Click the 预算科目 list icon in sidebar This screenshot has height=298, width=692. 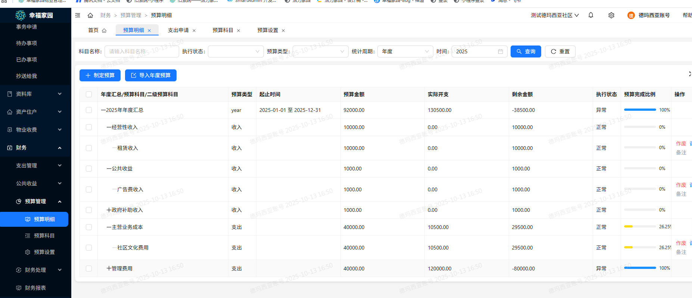coord(28,236)
